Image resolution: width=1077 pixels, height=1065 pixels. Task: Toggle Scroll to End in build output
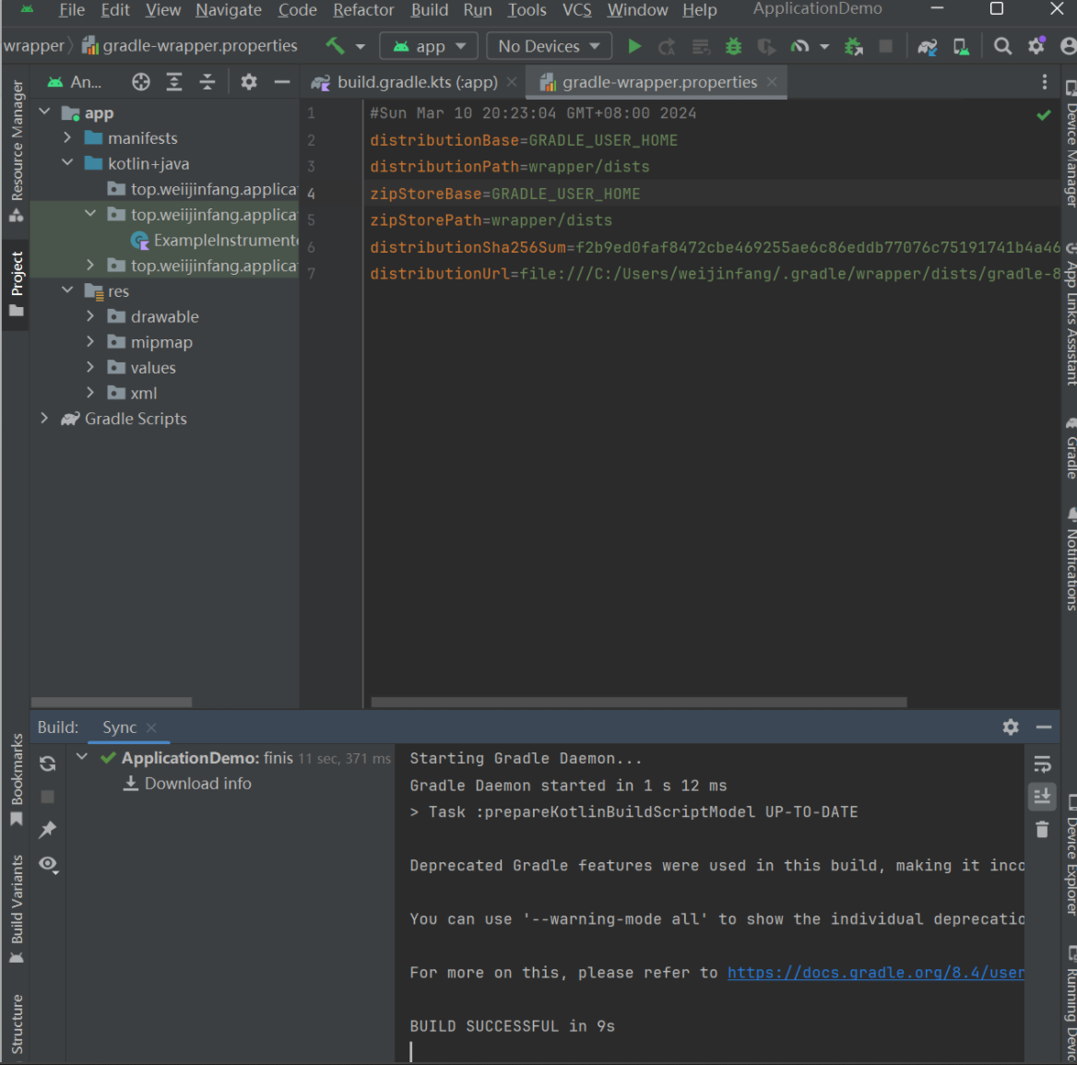coord(1042,797)
